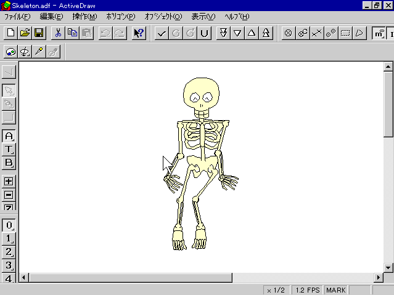Click the polygon-shape toolbar icon
The width and height of the screenshot is (394, 295).
(x=359, y=33)
